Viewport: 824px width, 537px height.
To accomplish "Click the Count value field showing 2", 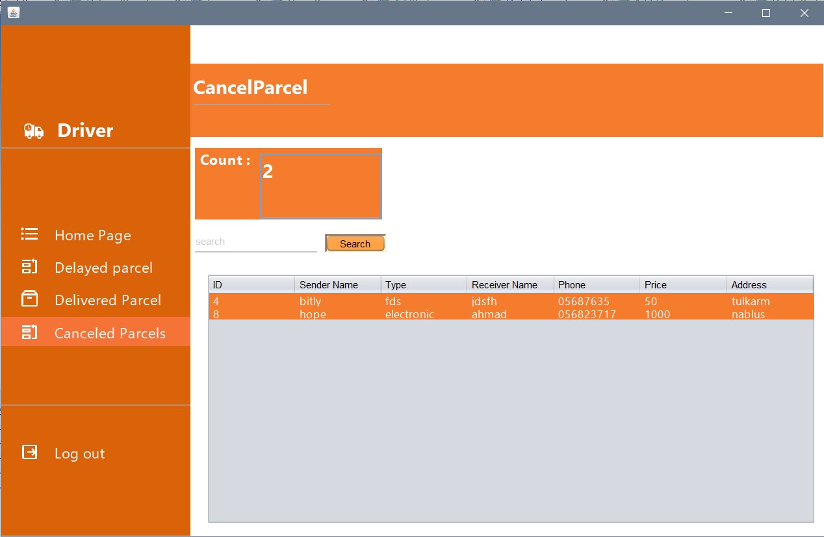I will (320, 186).
